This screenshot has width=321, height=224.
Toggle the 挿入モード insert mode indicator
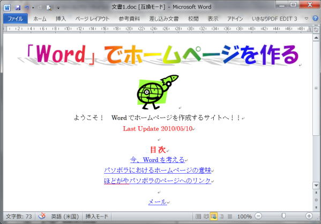96,217
